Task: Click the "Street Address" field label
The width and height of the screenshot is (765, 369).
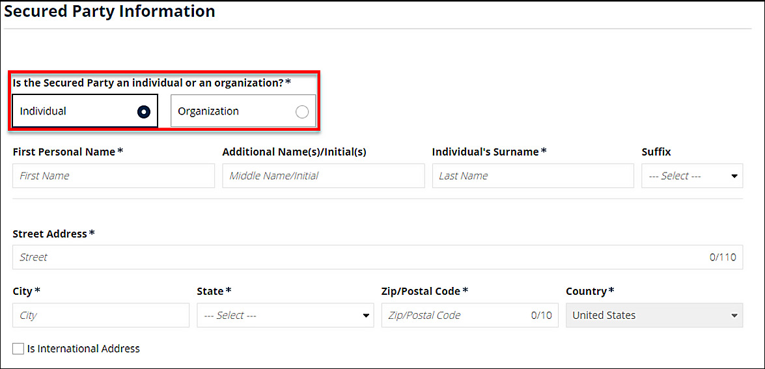Action: [x=50, y=234]
